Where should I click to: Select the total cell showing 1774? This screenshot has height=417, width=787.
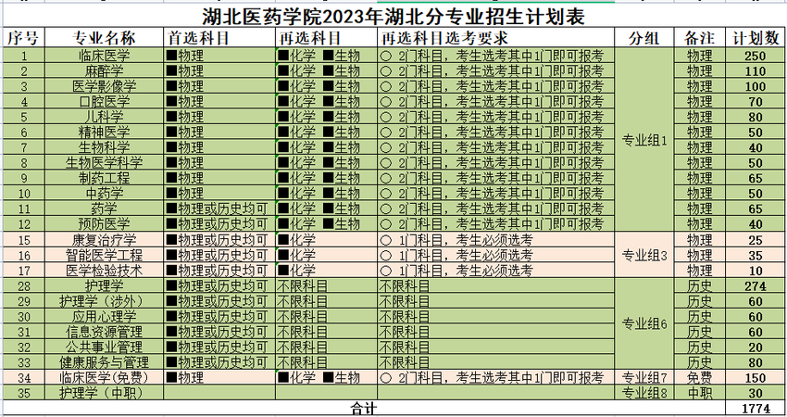(x=756, y=408)
